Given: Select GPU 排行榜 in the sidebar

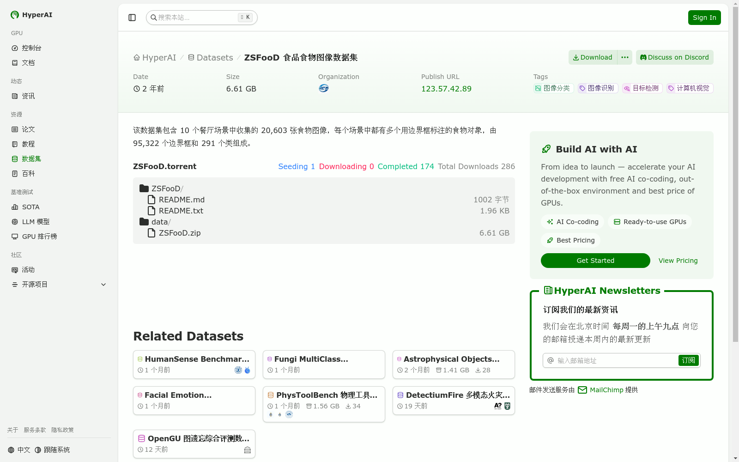Looking at the screenshot, I should (x=59, y=237).
